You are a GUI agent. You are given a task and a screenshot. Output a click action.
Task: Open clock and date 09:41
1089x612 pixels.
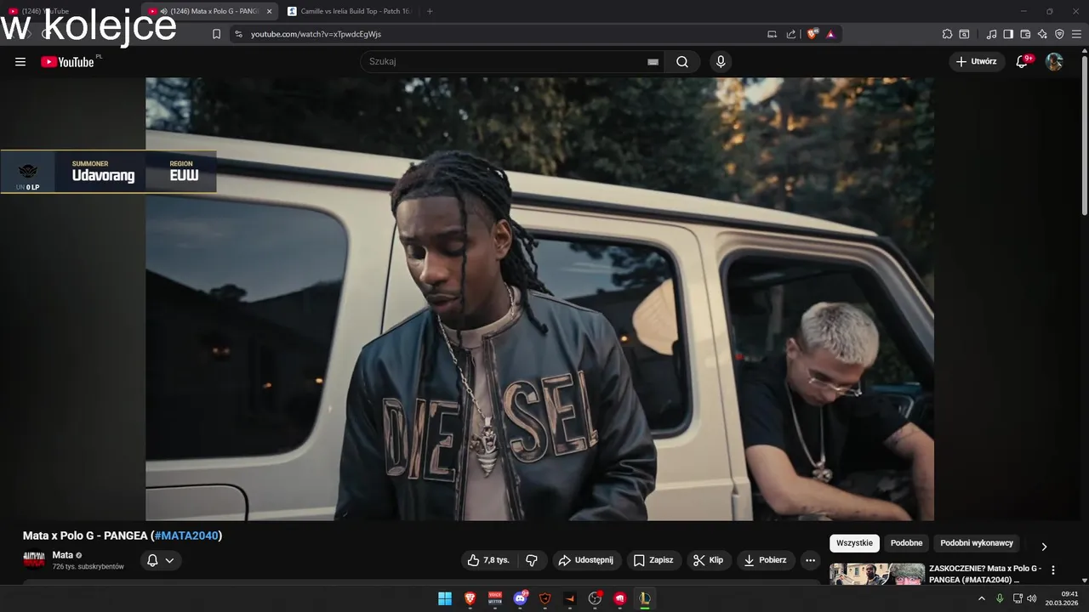point(1063,598)
